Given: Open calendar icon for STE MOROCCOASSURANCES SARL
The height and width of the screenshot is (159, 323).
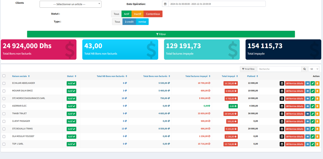Looking at the screenshot, I should click(282, 99).
